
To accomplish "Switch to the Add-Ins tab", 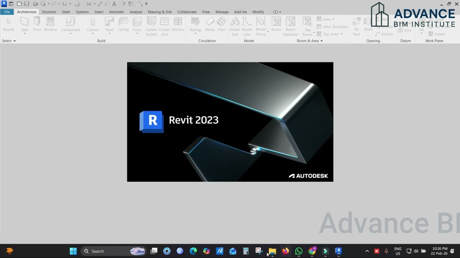I will pyautogui.click(x=240, y=12).
